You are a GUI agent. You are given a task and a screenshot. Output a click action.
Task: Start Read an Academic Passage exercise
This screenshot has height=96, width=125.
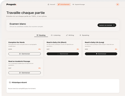(x=25, y=73)
